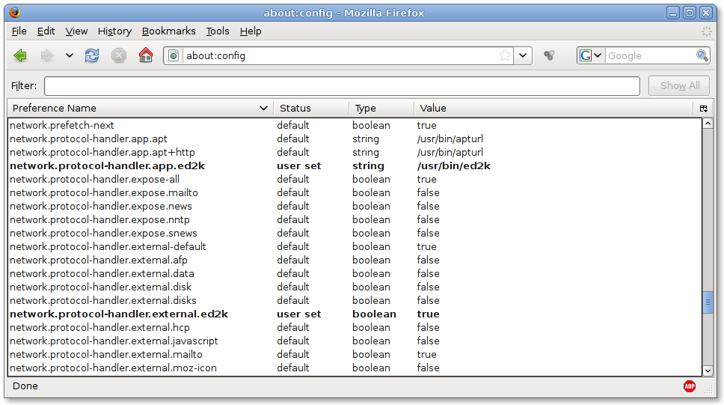Go to the Home page icon
Image resolution: width=724 pixels, height=405 pixels.
tap(146, 55)
